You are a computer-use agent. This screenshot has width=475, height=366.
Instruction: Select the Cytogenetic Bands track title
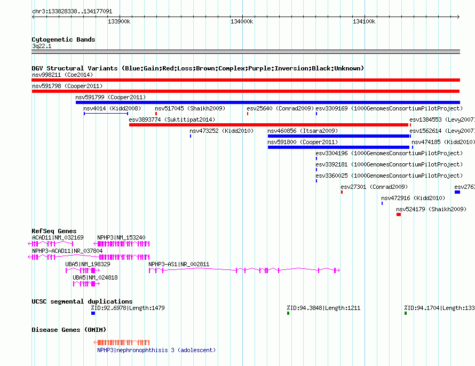pos(64,39)
